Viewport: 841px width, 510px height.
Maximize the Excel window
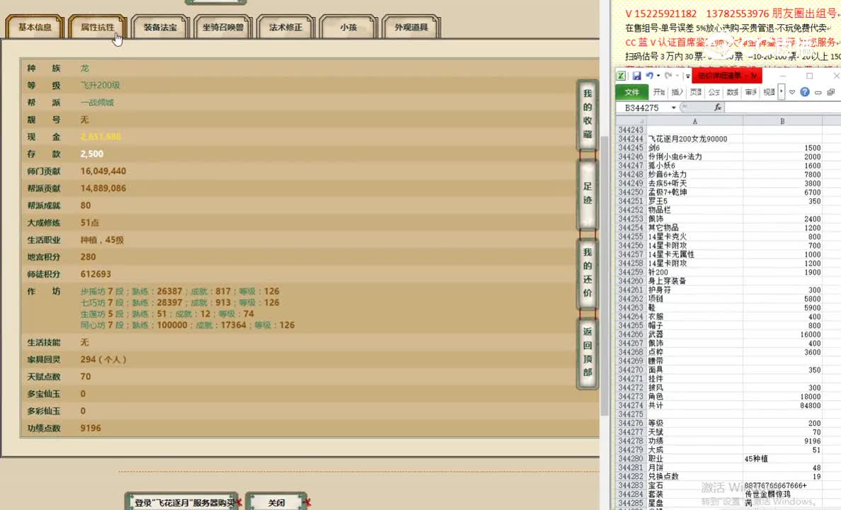[809, 76]
